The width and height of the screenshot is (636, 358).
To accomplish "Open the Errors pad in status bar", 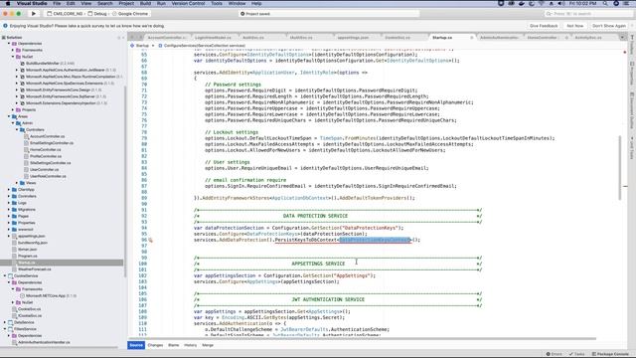I will [x=555, y=354].
